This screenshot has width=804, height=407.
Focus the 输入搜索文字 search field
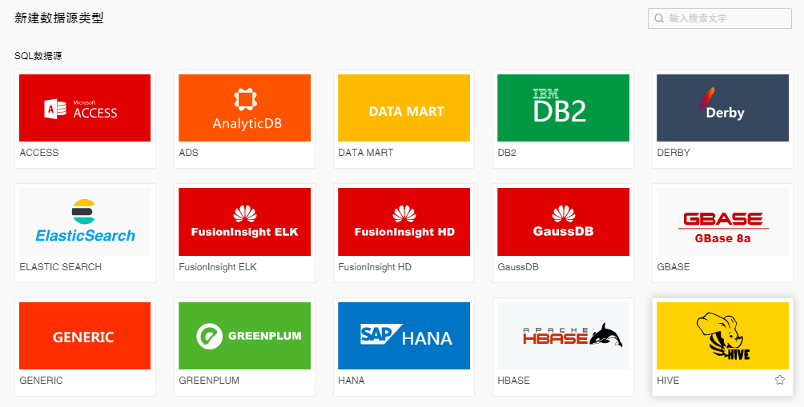[720, 18]
